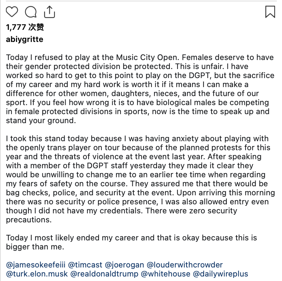Image resolution: width=282 pixels, height=281 pixels.
Task: Save the post with the bookmark icon
Action: pos(270,12)
